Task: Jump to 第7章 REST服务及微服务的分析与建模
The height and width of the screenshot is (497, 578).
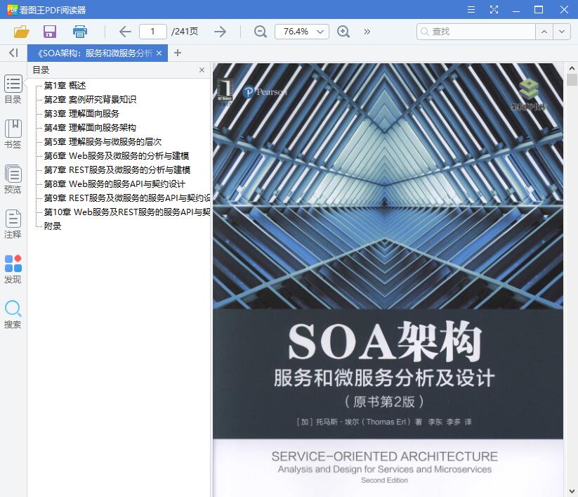Action: coord(117,169)
